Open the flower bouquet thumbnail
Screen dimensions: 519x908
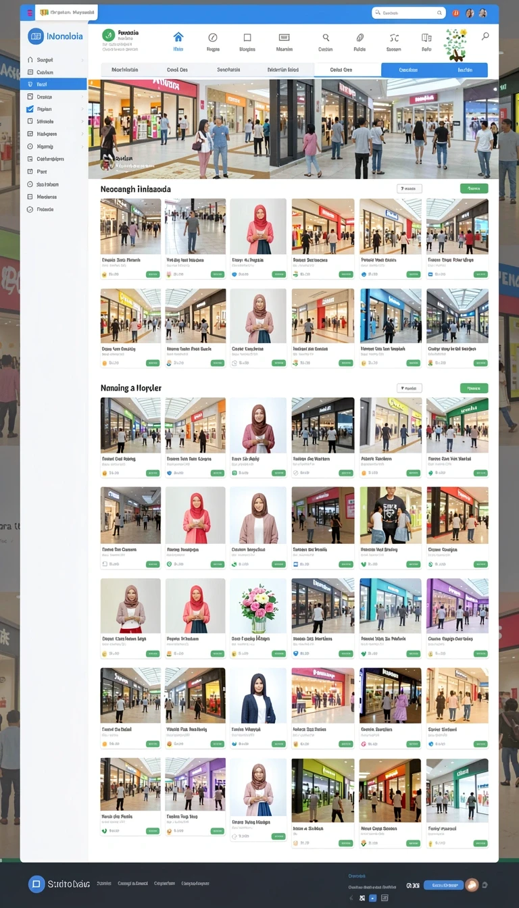point(258,606)
